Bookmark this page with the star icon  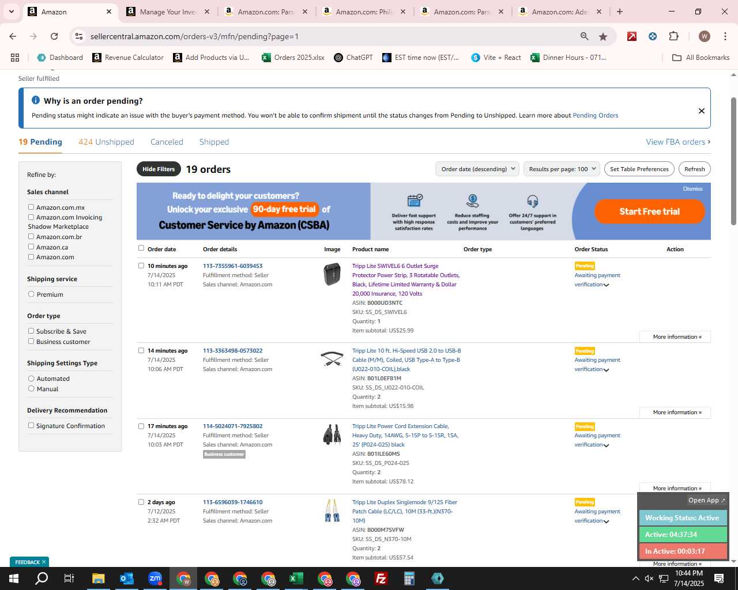(x=603, y=36)
